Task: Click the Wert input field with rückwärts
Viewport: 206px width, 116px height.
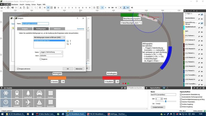Action: (51, 56)
